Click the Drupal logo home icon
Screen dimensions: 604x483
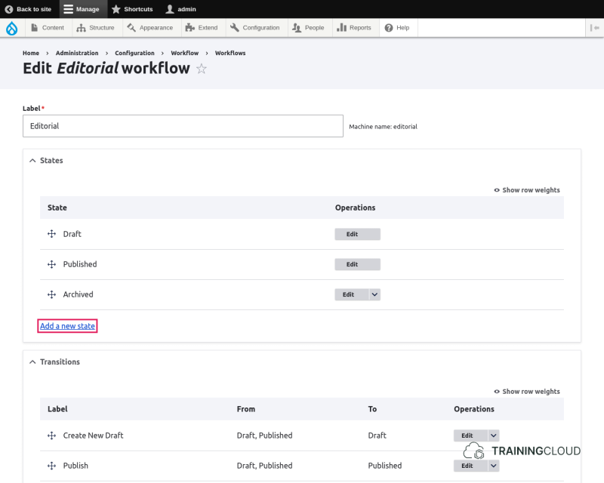click(12, 28)
